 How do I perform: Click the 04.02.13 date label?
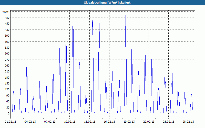pyautogui.click(x=30, y=122)
